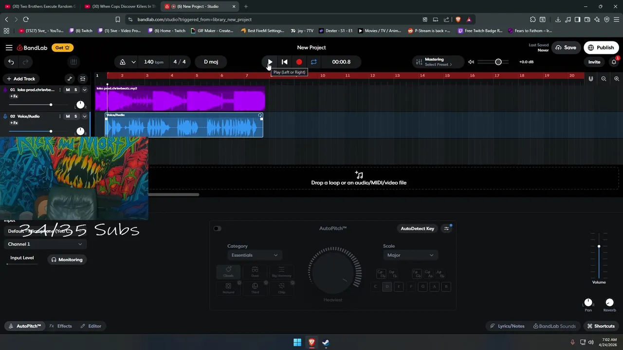Click the 140 bpm tempo field
The image size is (623, 350).
click(x=153, y=62)
